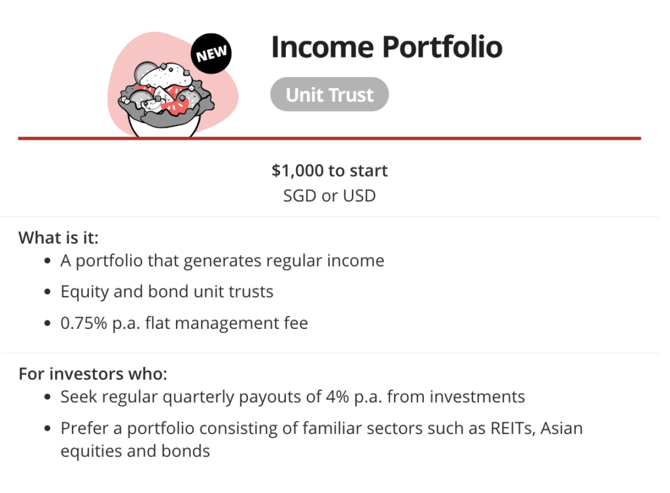Click the white dressing on the salad
Viewport: 670px width, 493px height.
(x=164, y=73)
